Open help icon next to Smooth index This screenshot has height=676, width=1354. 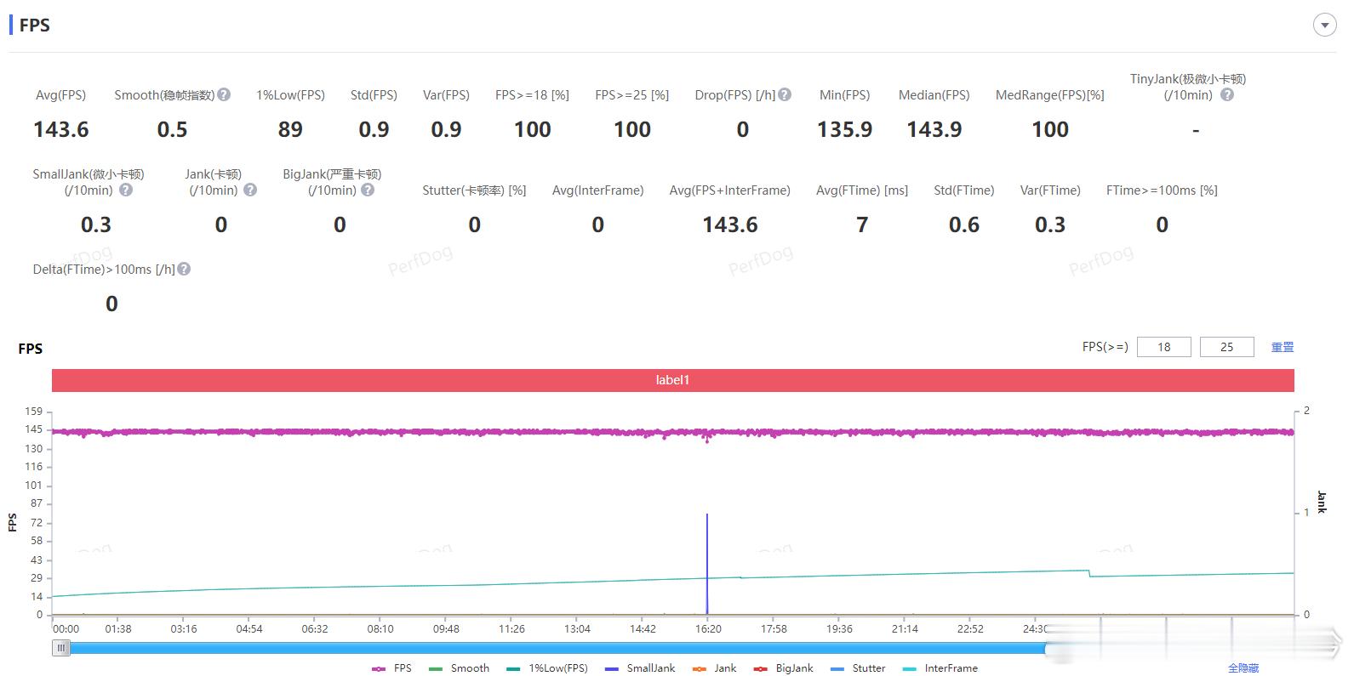(x=224, y=94)
